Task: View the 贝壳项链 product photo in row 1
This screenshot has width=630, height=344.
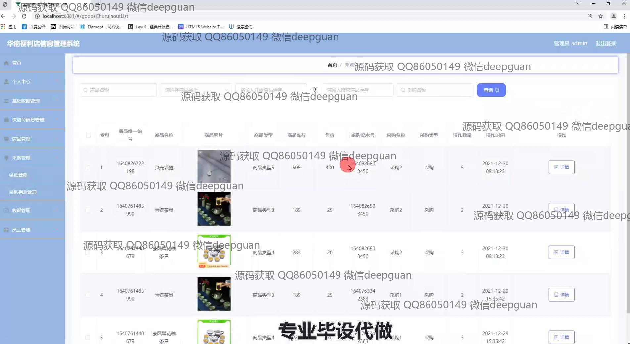Action: [x=214, y=166]
